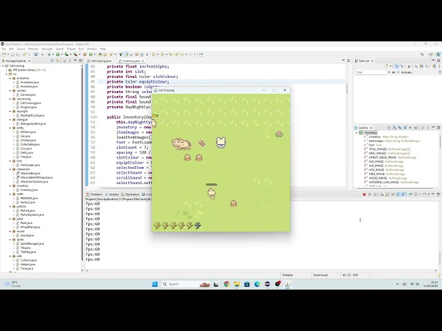
Task: Open Windows Start menu on taskbar
Action: pos(155,284)
